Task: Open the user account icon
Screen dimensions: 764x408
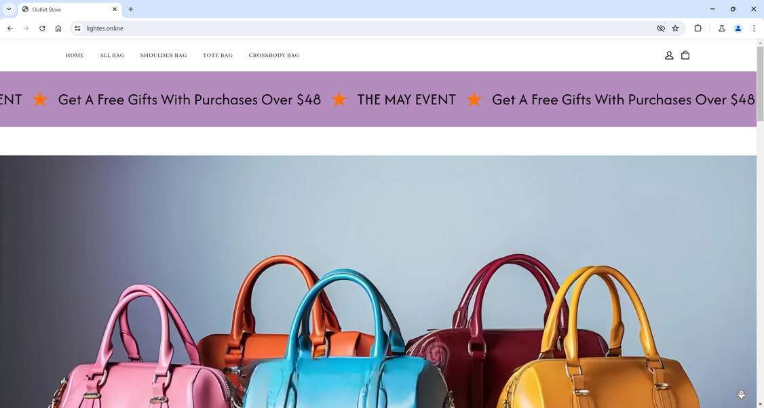Action: point(669,56)
